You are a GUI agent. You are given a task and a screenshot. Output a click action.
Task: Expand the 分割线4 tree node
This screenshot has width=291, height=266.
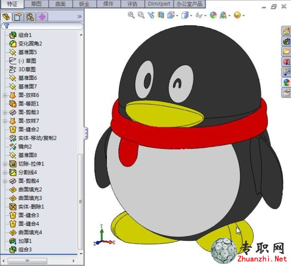point(5,172)
